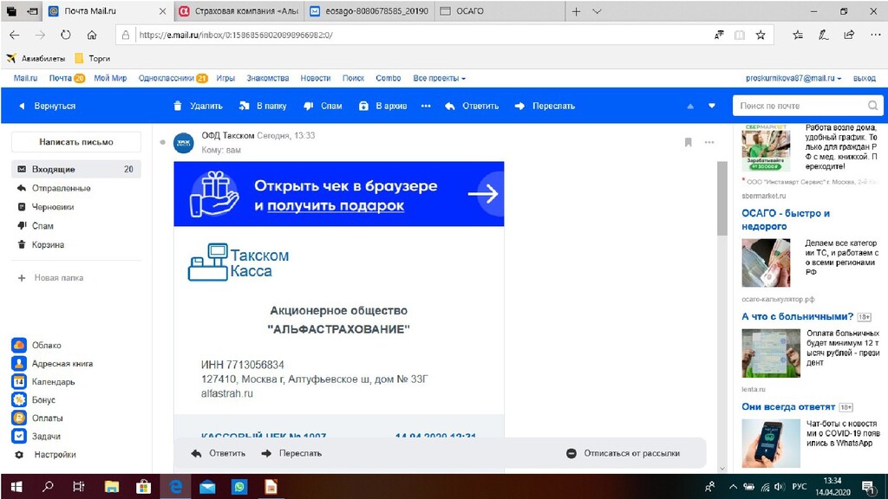Open the Бонус section

point(34,399)
